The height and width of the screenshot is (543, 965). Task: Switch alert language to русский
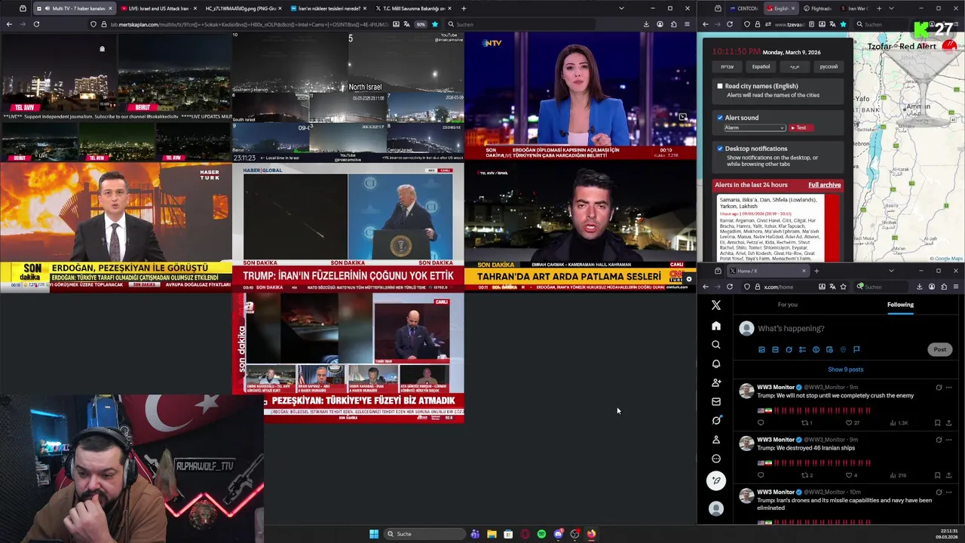829,66
